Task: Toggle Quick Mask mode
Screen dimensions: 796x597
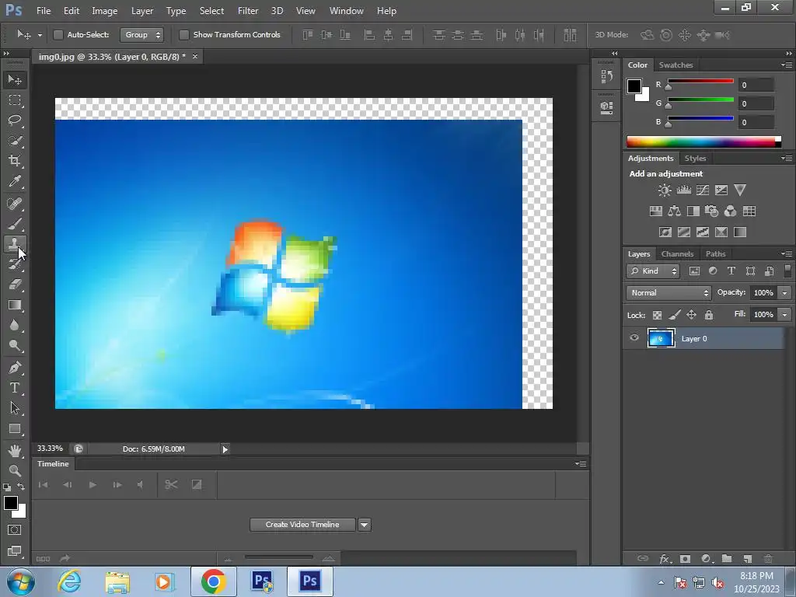Action: [x=15, y=530]
